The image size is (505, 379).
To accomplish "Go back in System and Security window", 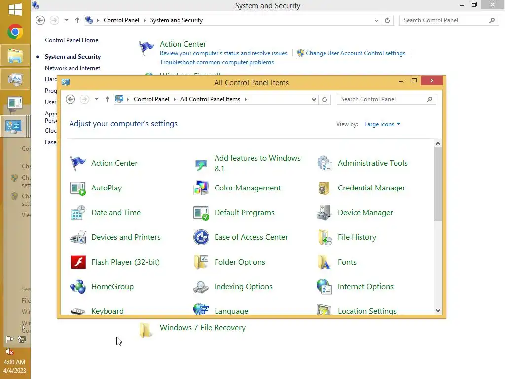I will pos(40,20).
